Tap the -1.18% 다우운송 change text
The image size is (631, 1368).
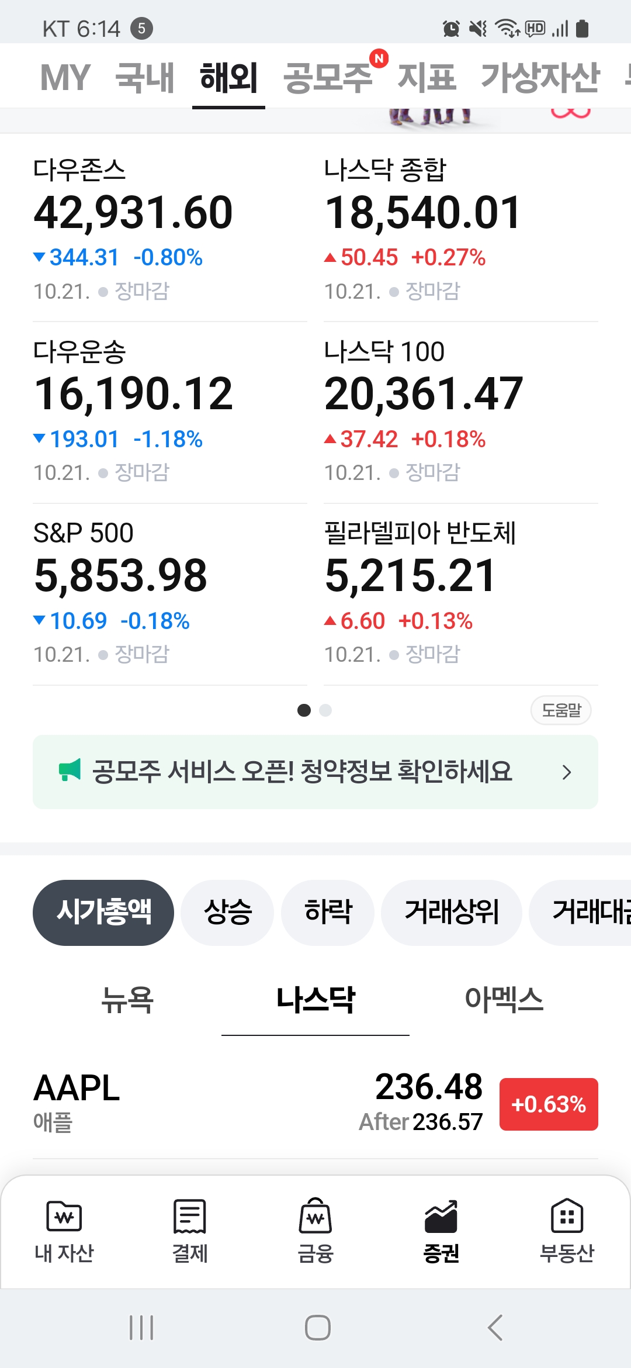(x=168, y=439)
